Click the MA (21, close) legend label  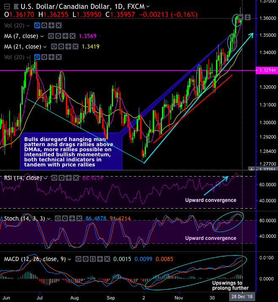coord(22,46)
